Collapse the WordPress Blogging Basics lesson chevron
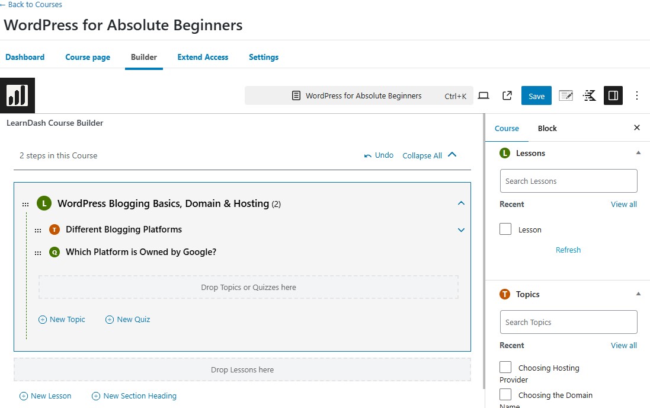Viewport: 650px width, 408px height. 461,203
